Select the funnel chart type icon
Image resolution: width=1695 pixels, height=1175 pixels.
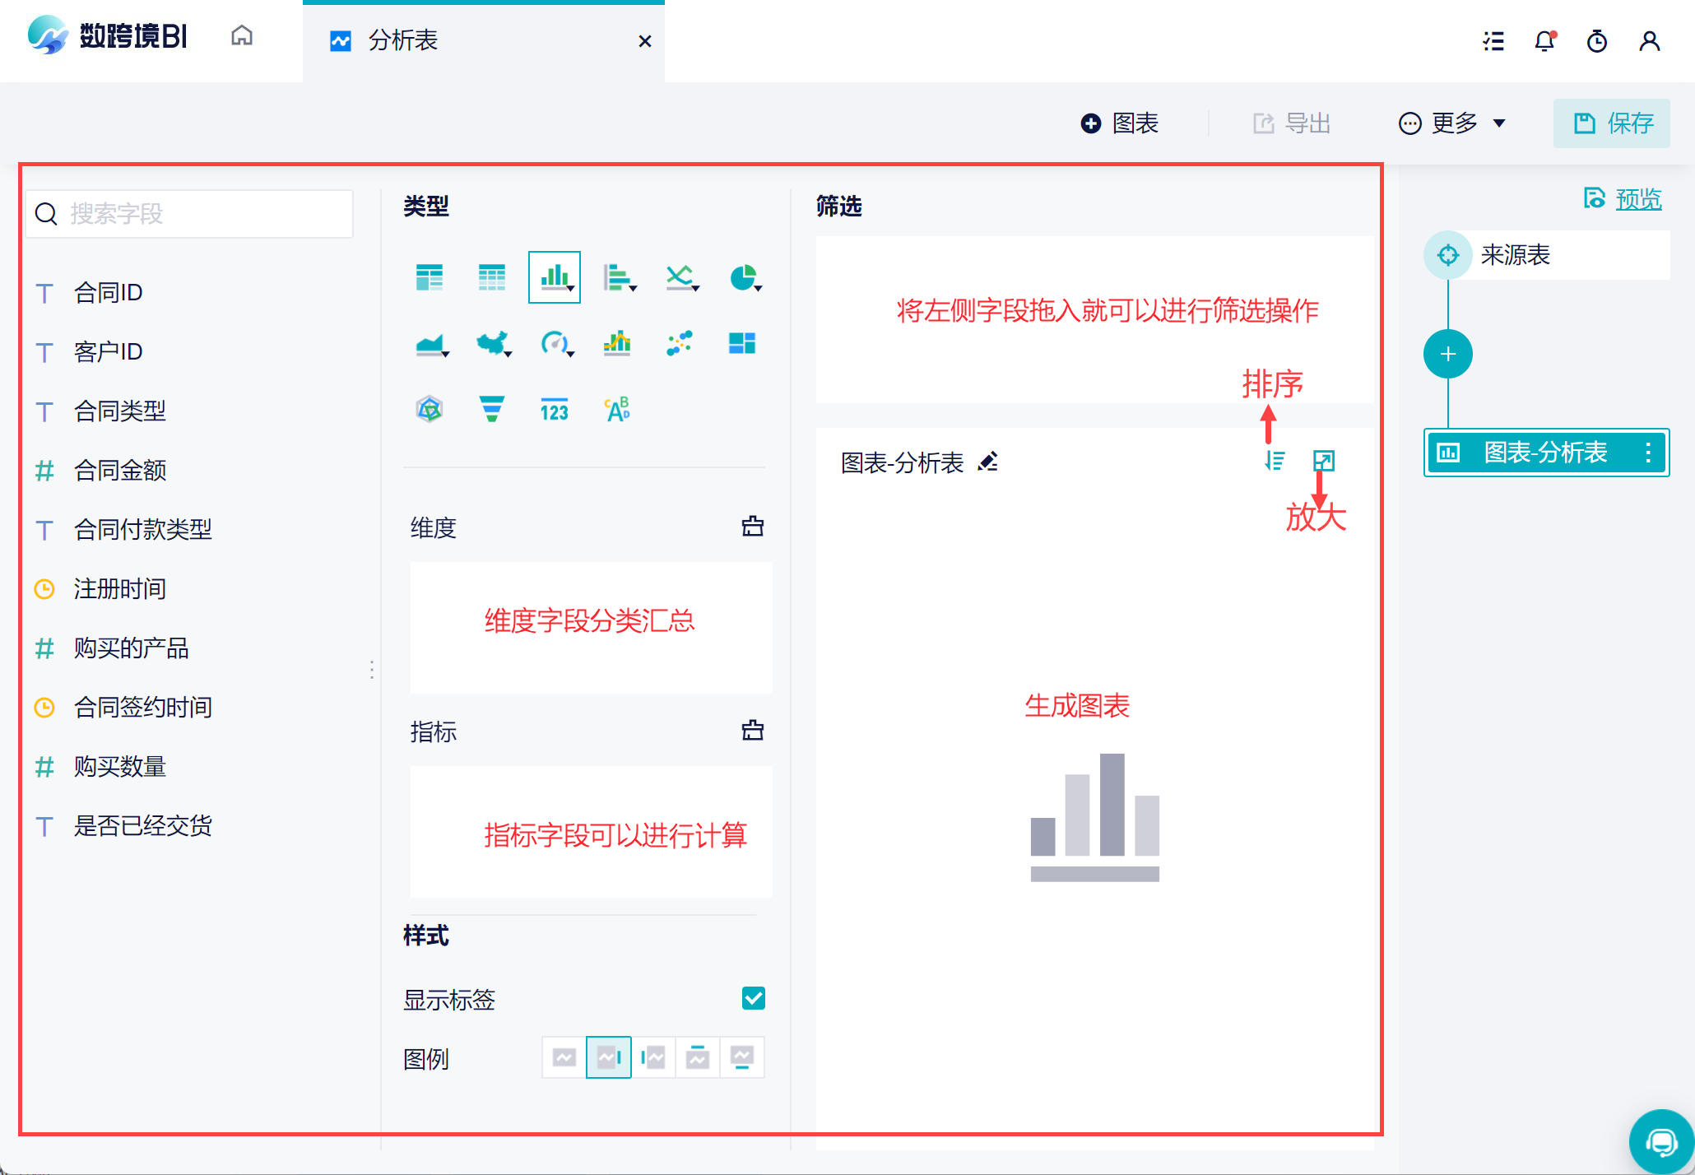click(491, 409)
